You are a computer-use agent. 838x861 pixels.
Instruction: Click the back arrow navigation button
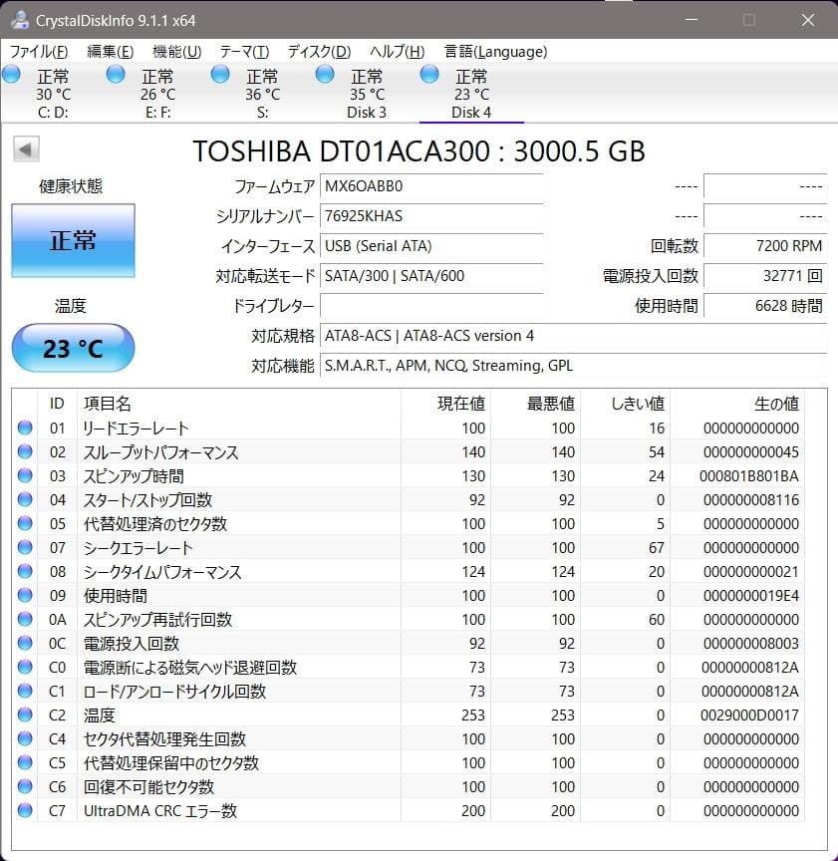click(x=25, y=148)
